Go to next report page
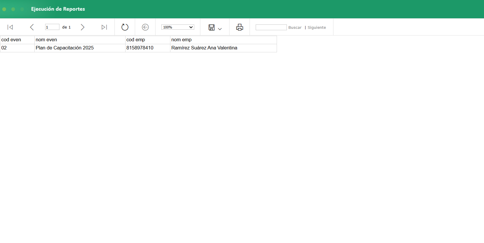The height and width of the screenshot is (243, 484). click(82, 27)
